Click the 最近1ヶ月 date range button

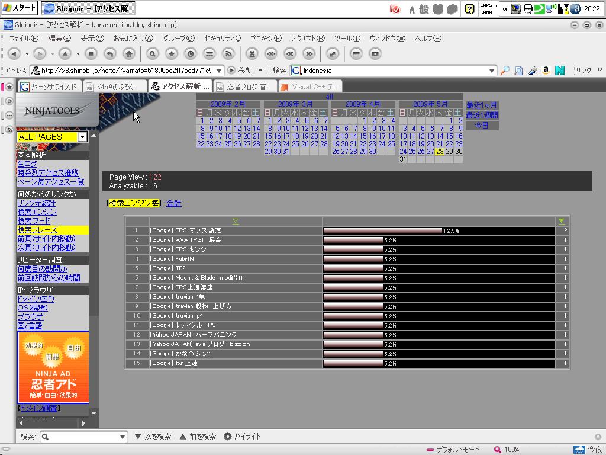click(x=482, y=105)
